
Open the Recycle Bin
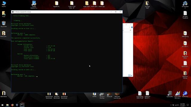coord(4,24)
